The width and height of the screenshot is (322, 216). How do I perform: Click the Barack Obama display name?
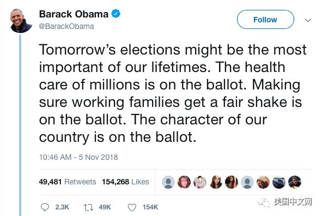pos(74,14)
